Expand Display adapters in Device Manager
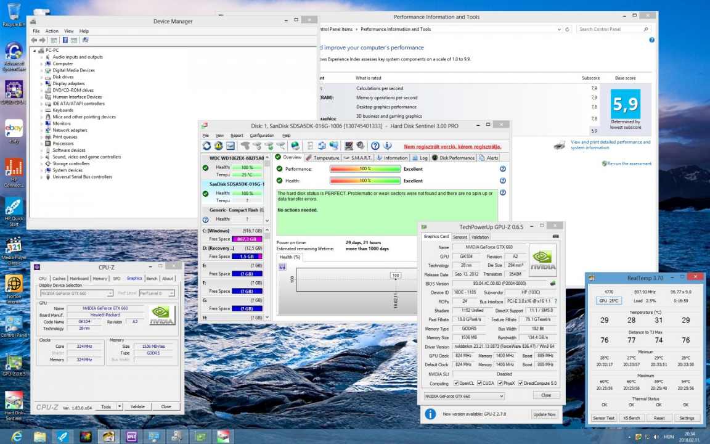This screenshot has height=444, width=710. point(41,84)
